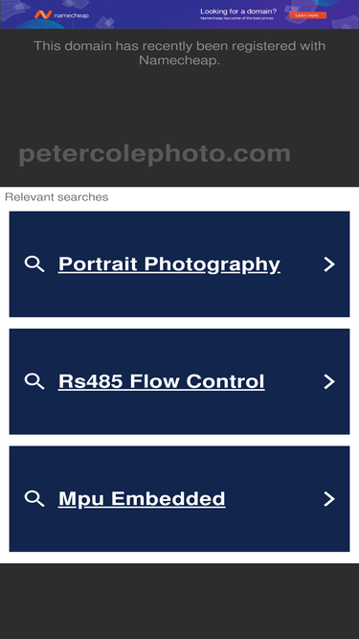Click the magnifier icon beside Mpu Embedded
This screenshot has height=639, width=359.
(34, 499)
